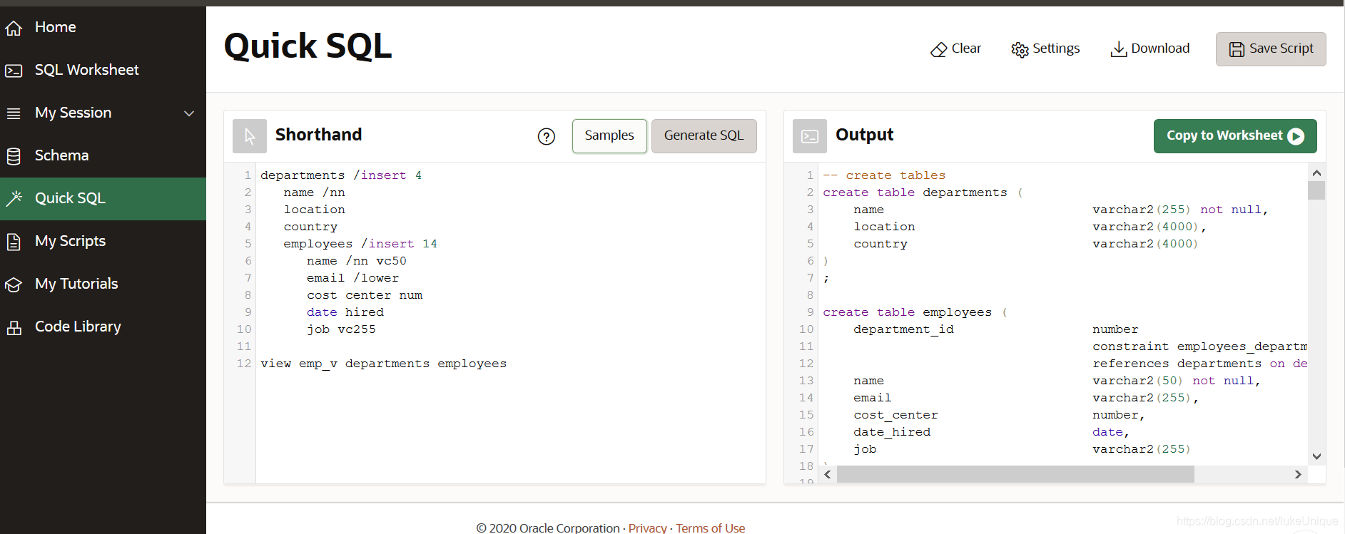Click Generate SQL button
Image resolution: width=1345 pixels, height=534 pixels.
click(704, 136)
